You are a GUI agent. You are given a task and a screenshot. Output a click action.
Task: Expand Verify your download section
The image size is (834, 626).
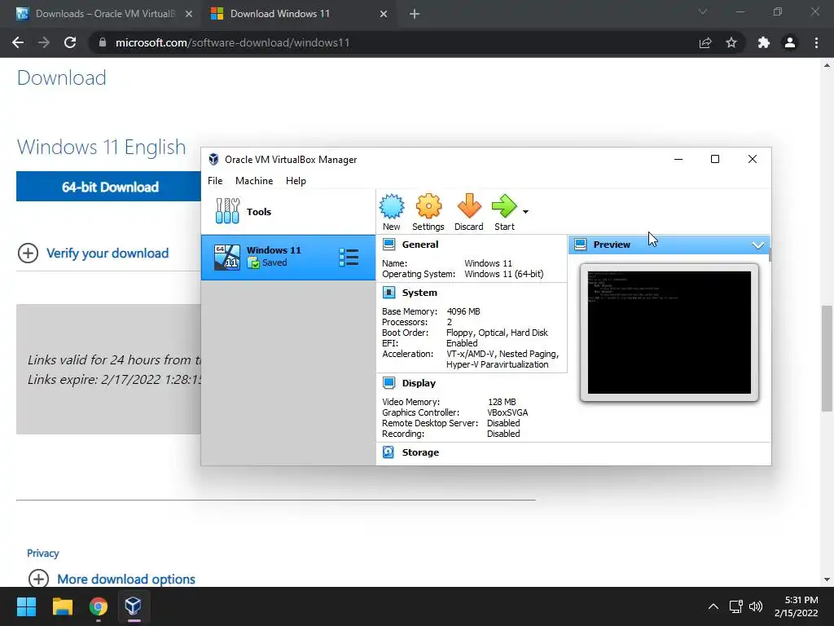94,253
